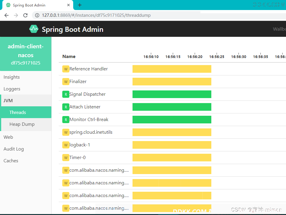Viewport: 286px width, 215px height.
Task: Click the Attach Listener thread name
Action: tap(85, 107)
